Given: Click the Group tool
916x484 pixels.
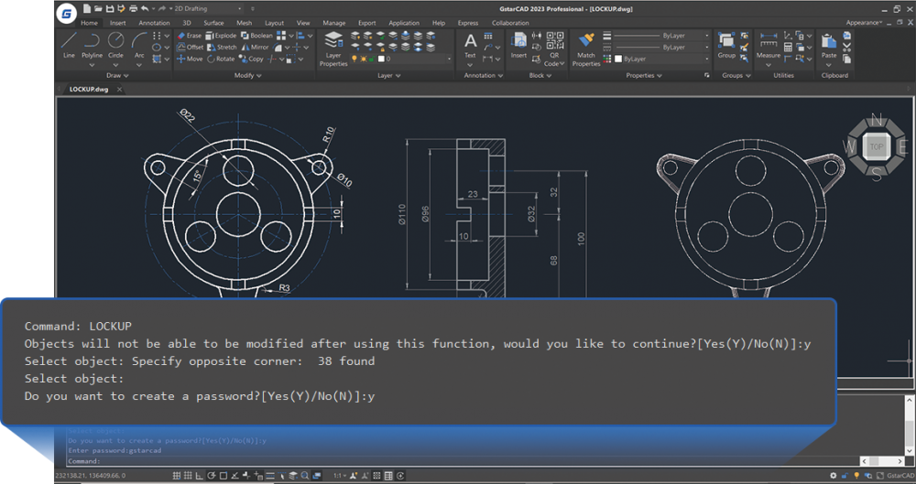Looking at the screenshot, I should click(726, 46).
